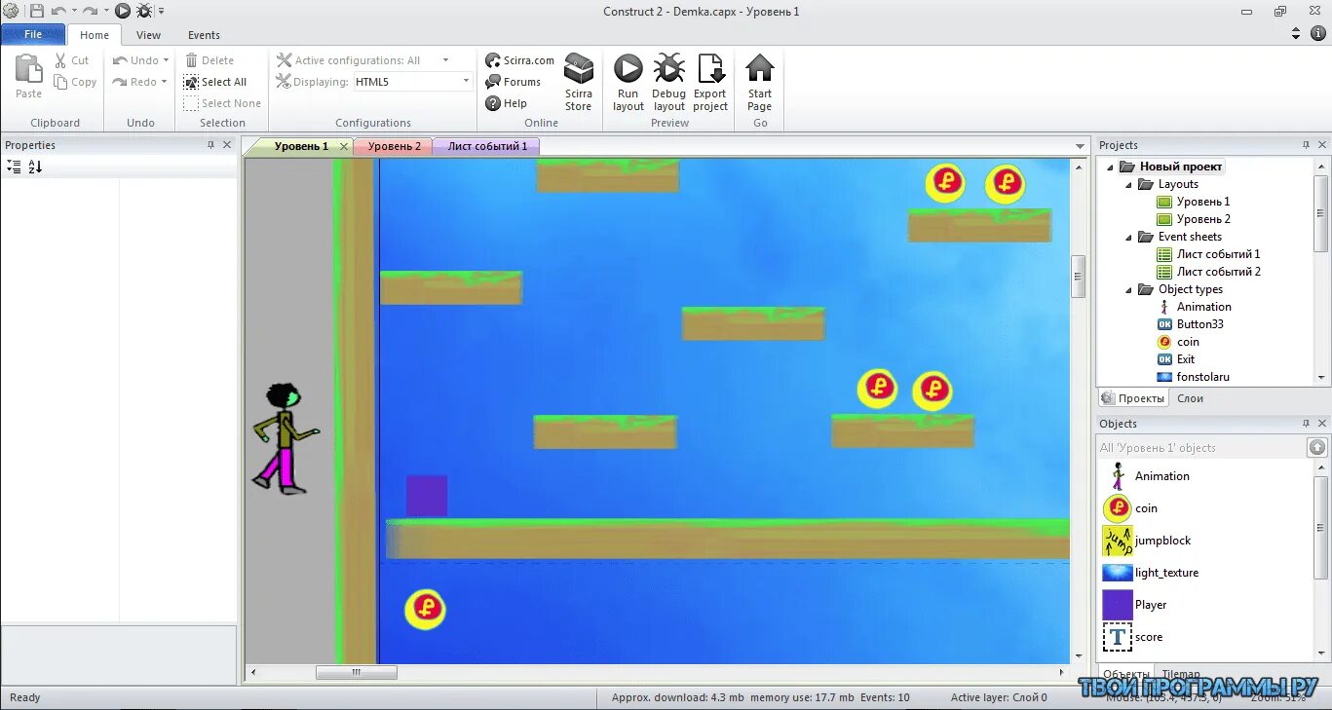The height and width of the screenshot is (710, 1332).
Task: Switch to the Events ribbon tab
Action: [x=204, y=35]
